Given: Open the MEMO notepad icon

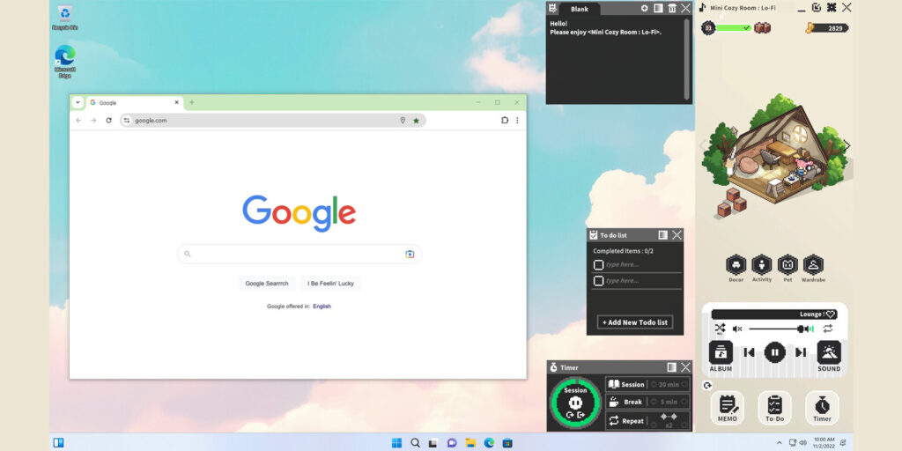Looking at the screenshot, I should 727,405.
